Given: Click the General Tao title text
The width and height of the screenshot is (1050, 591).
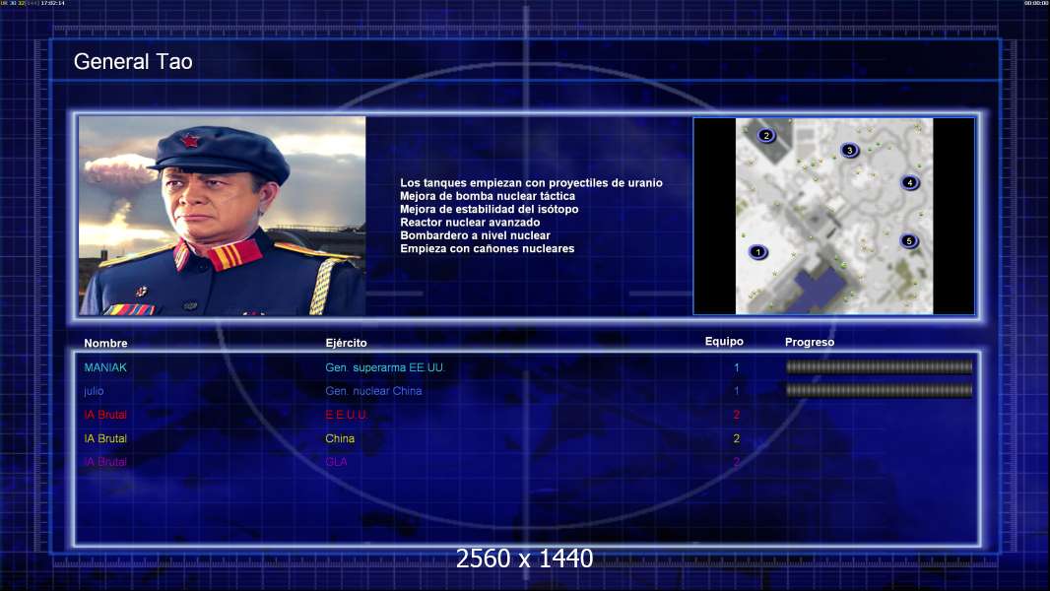Looking at the screenshot, I should click(x=133, y=62).
